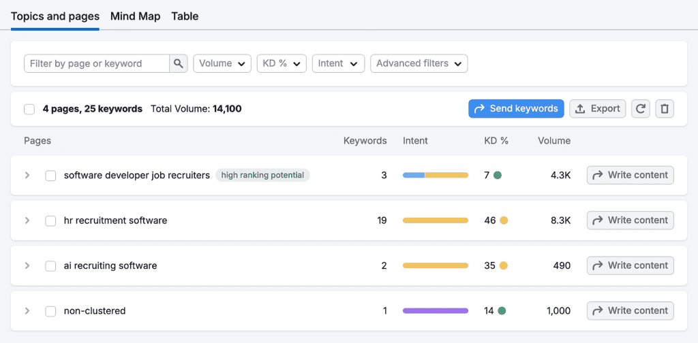
Task: Send keywords with the blue button
Action: (516, 109)
